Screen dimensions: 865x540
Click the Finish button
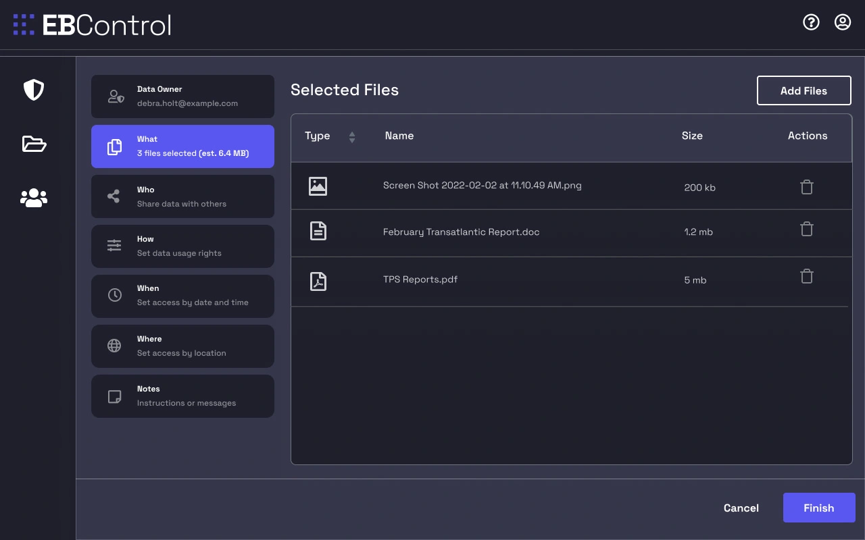point(818,508)
